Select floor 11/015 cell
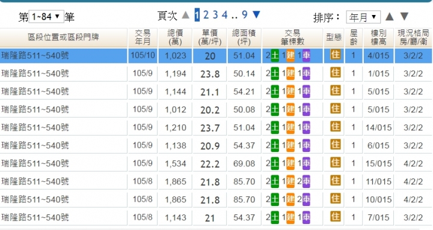The image size is (433, 230). pos(379,181)
